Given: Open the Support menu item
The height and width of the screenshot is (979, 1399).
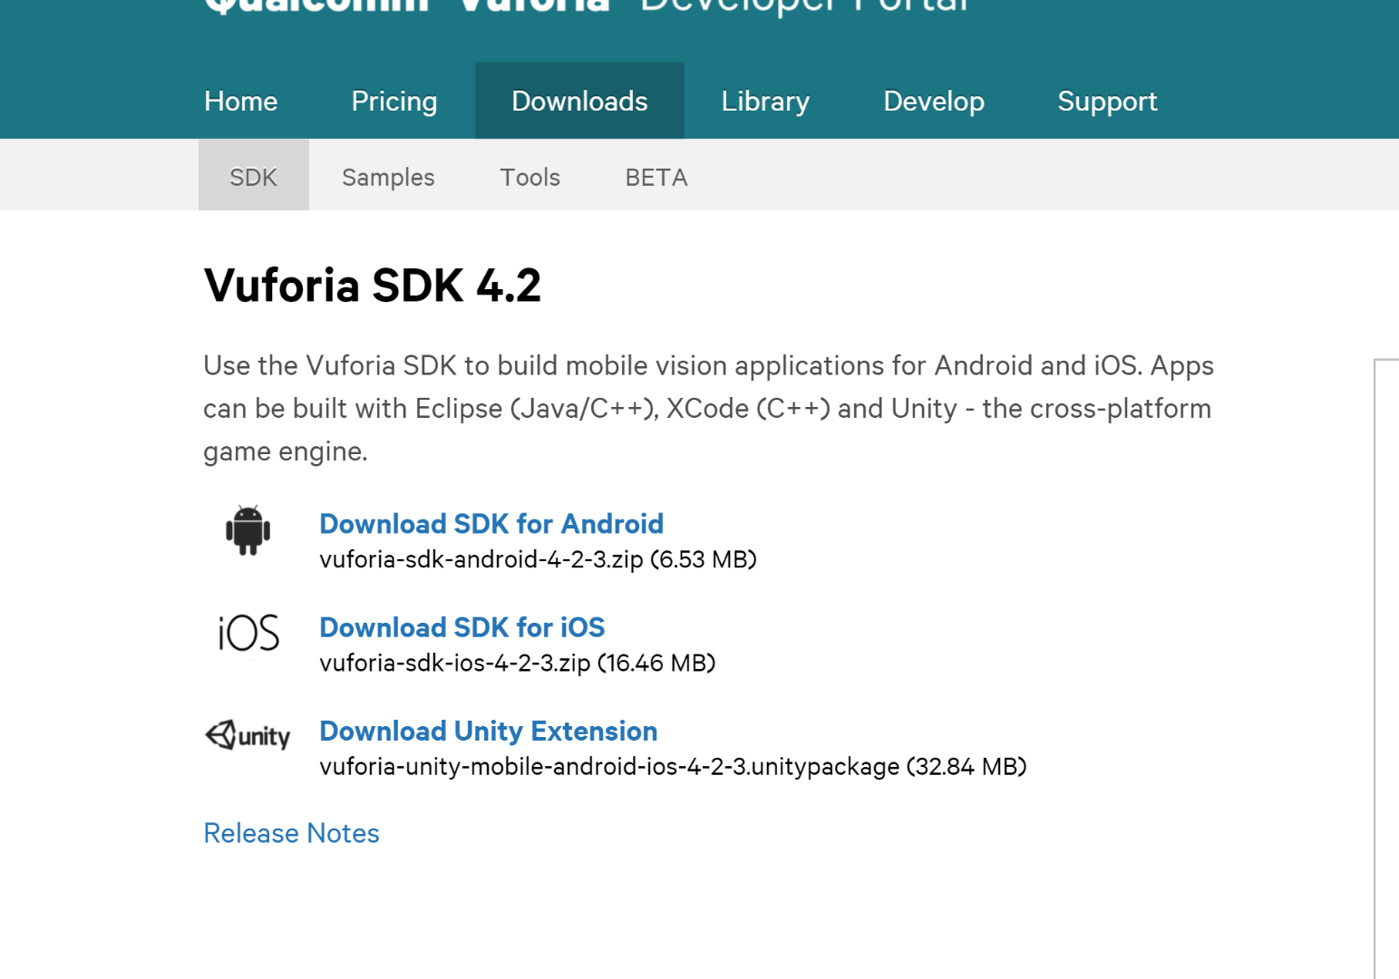Looking at the screenshot, I should 1107,101.
